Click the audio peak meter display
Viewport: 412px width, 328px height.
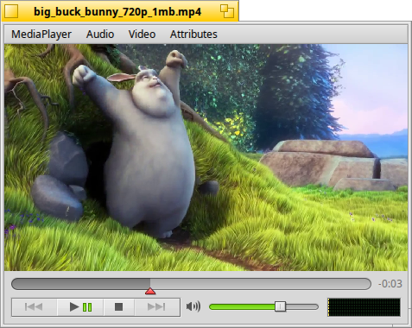(x=364, y=307)
